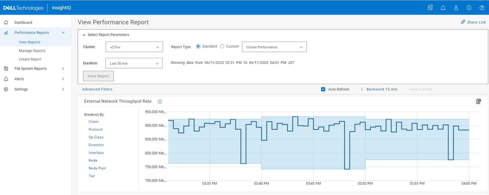Uncheck the Auto Refresh checkbox

coord(323,89)
